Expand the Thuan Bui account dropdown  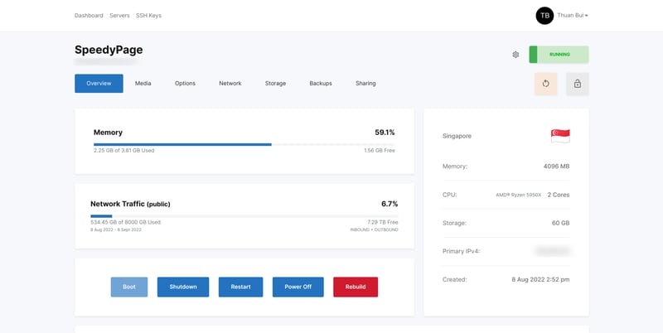click(573, 15)
